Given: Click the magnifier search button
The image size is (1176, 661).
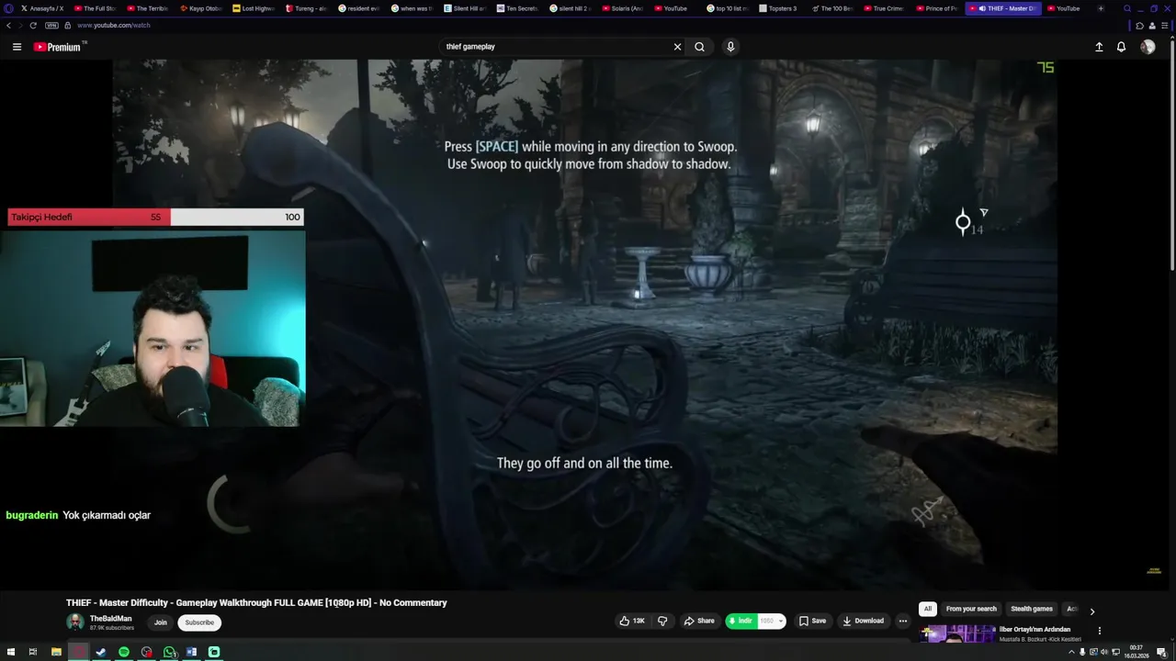Looking at the screenshot, I should click(x=700, y=47).
